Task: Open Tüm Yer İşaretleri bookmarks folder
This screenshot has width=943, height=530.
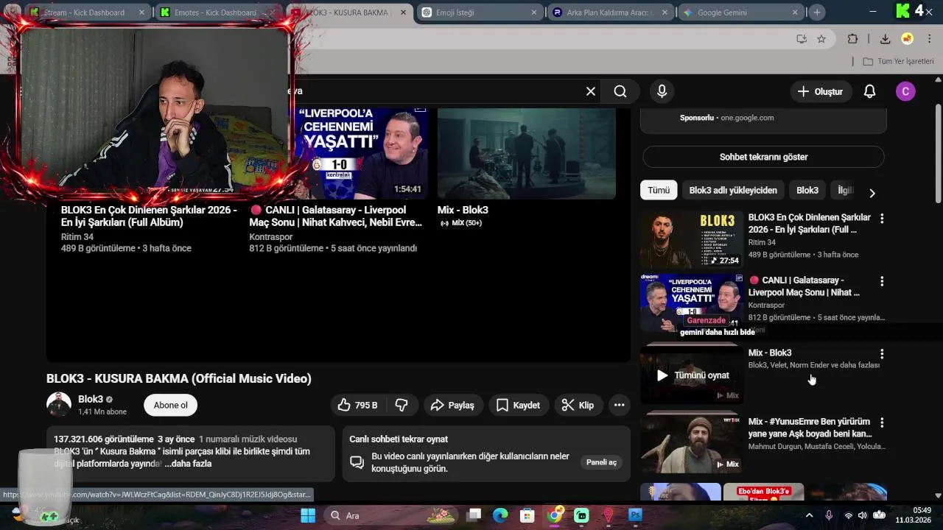Action: 898,61
